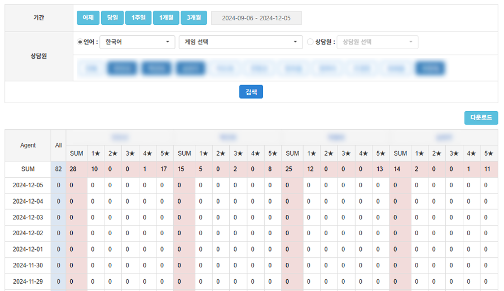
Task: Click the All column header
Action: pos(58,145)
